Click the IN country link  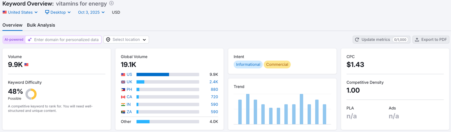tap(129, 104)
